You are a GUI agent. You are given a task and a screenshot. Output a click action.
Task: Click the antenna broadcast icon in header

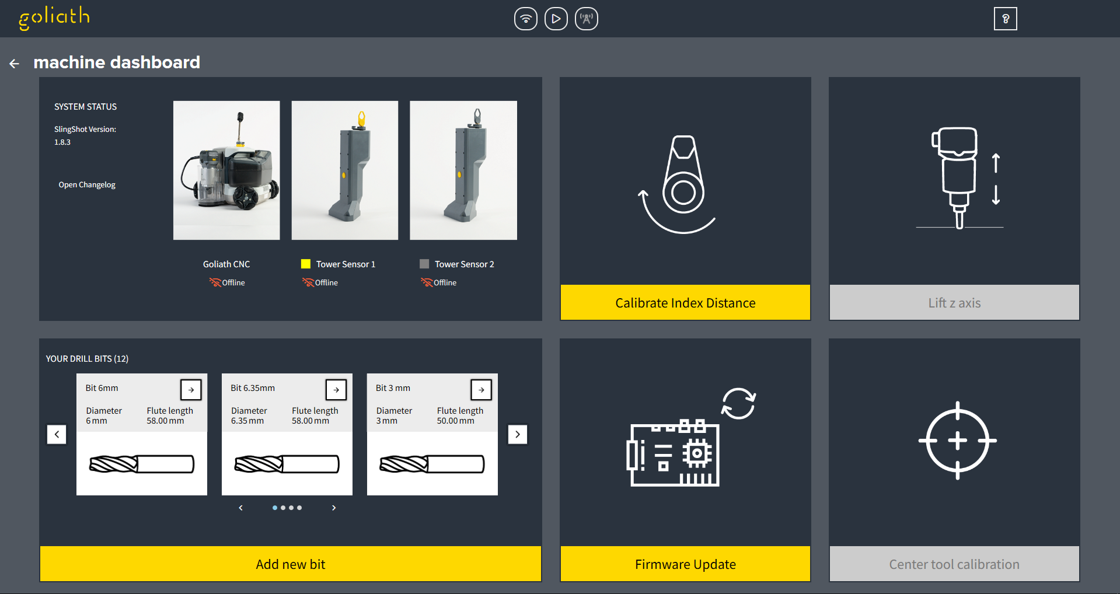(x=586, y=19)
